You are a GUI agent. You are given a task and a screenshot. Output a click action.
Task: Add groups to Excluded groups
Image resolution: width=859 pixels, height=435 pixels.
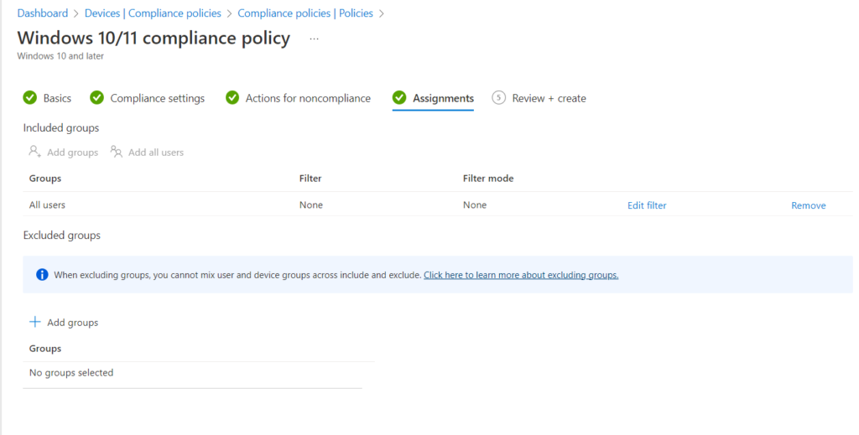point(64,323)
